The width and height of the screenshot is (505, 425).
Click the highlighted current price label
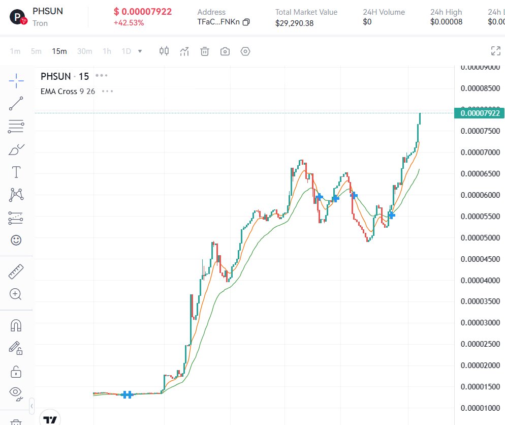pyautogui.click(x=478, y=113)
